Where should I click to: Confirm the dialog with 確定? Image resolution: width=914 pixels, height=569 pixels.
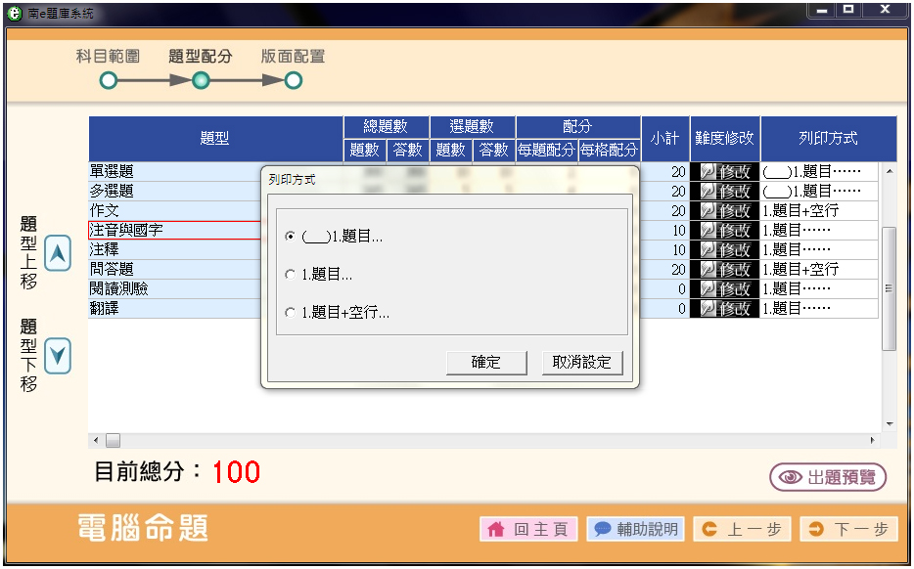click(x=486, y=363)
